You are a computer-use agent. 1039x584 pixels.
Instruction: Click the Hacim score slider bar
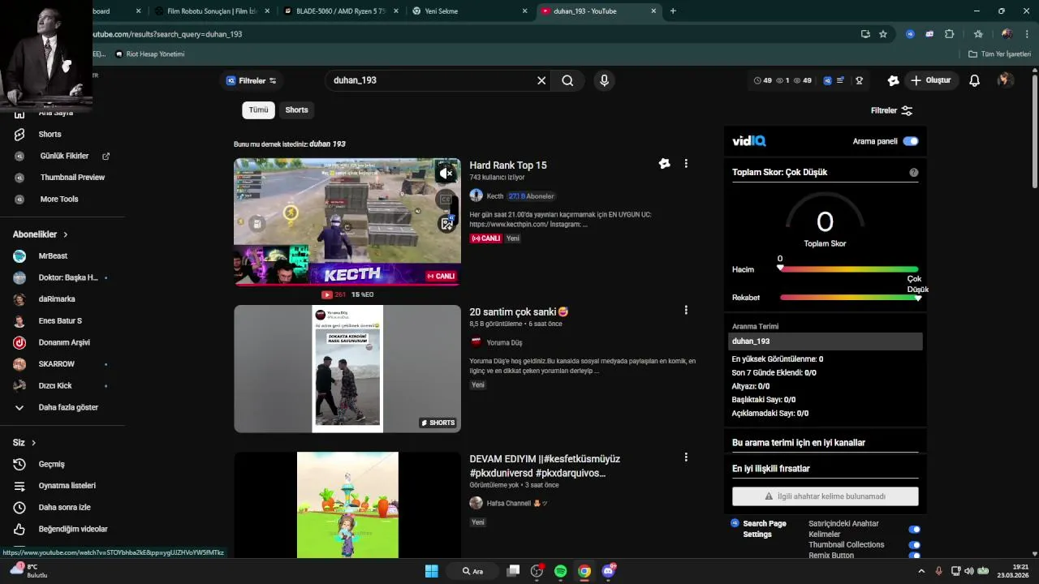pos(849,269)
